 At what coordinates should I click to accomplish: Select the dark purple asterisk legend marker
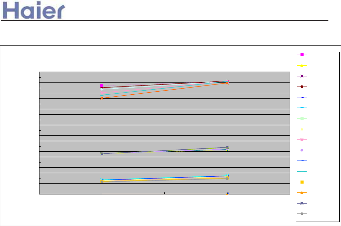[302, 76]
